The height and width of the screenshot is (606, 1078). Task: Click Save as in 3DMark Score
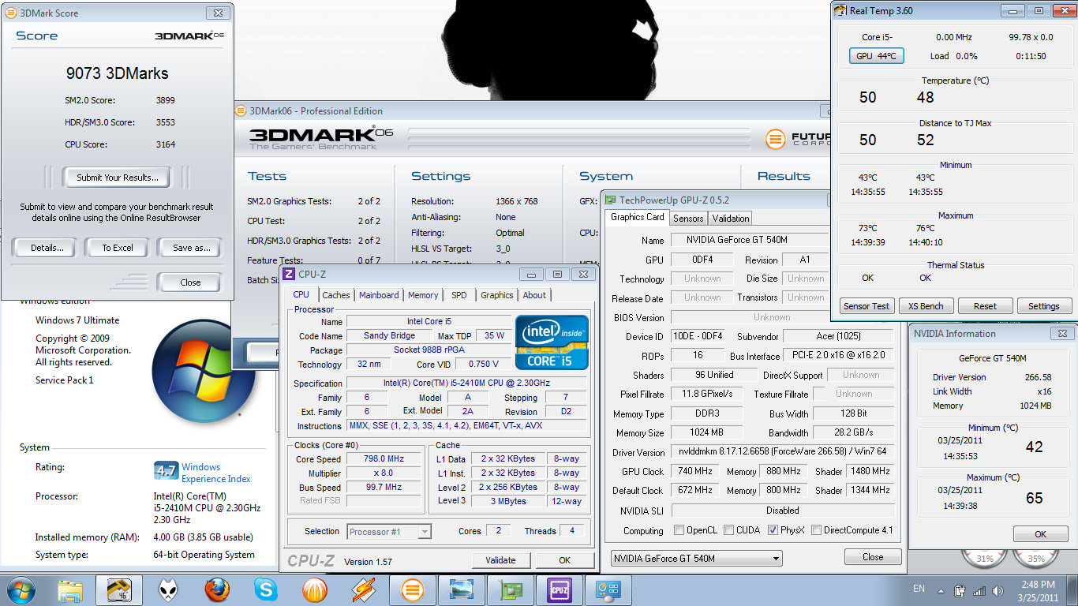pos(190,248)
